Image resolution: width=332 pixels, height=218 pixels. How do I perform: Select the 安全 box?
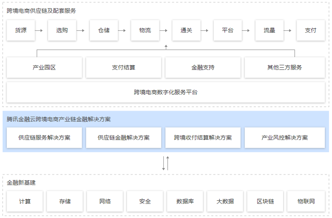145,201
